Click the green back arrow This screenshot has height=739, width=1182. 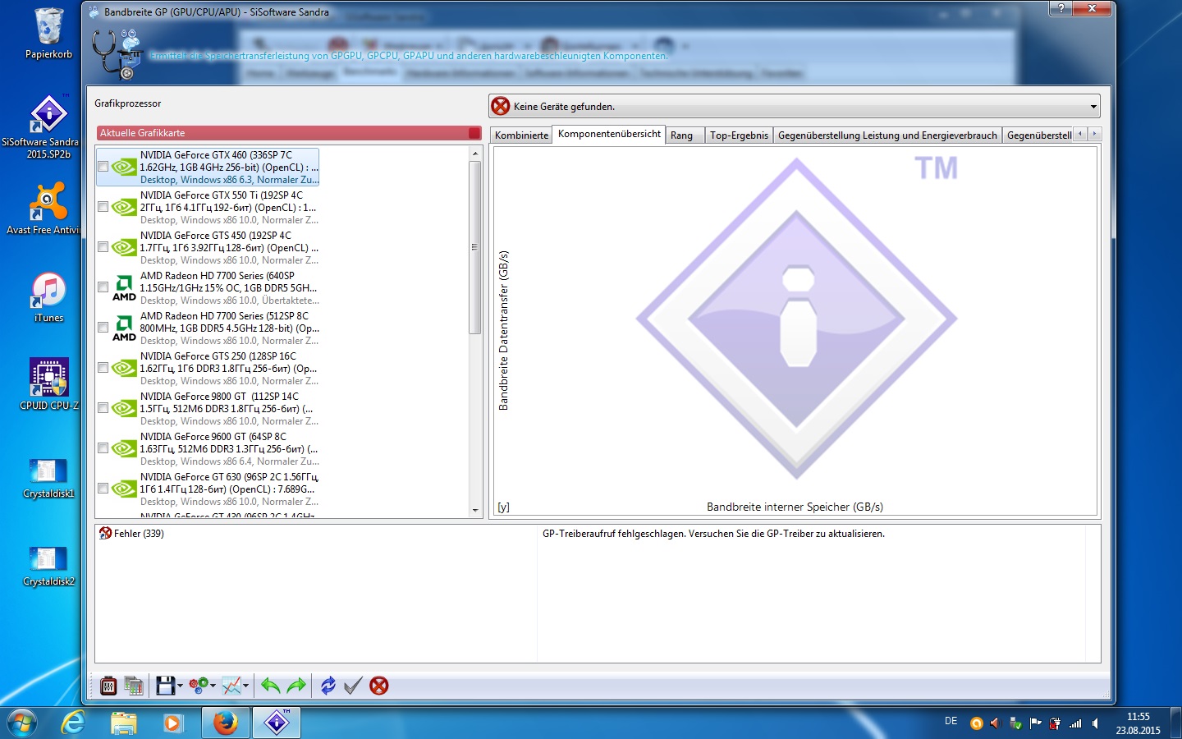[270, 686]
